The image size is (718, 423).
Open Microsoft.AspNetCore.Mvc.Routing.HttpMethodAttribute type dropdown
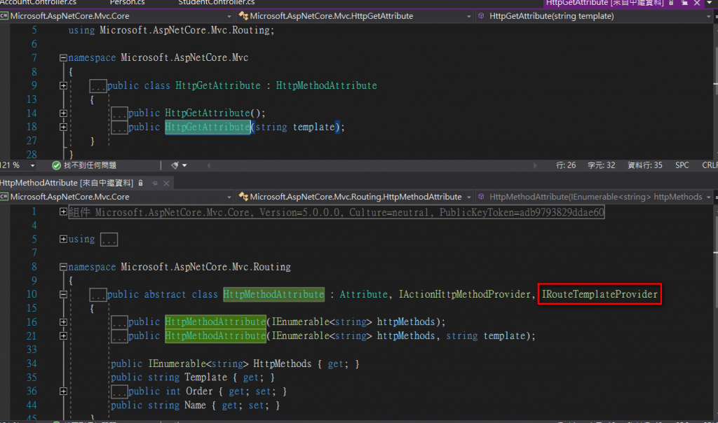[x=468, y=197]
